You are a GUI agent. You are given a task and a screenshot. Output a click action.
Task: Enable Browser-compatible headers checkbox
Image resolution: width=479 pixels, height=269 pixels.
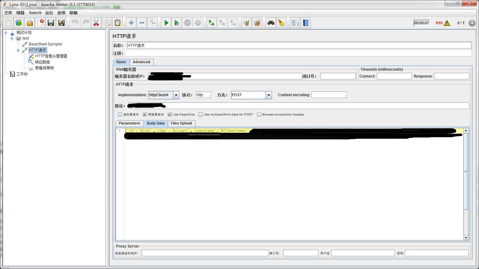click(x=259, y=115)
